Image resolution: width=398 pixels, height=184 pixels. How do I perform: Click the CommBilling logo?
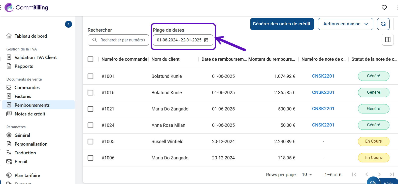[27, 8]
